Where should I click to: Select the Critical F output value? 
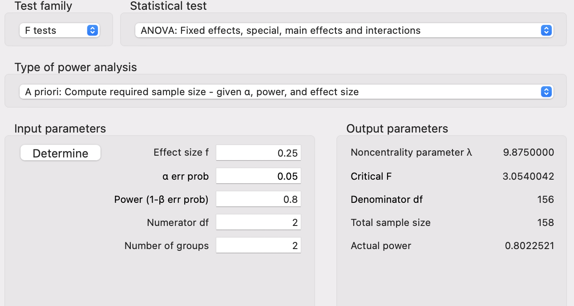(529, 176)
